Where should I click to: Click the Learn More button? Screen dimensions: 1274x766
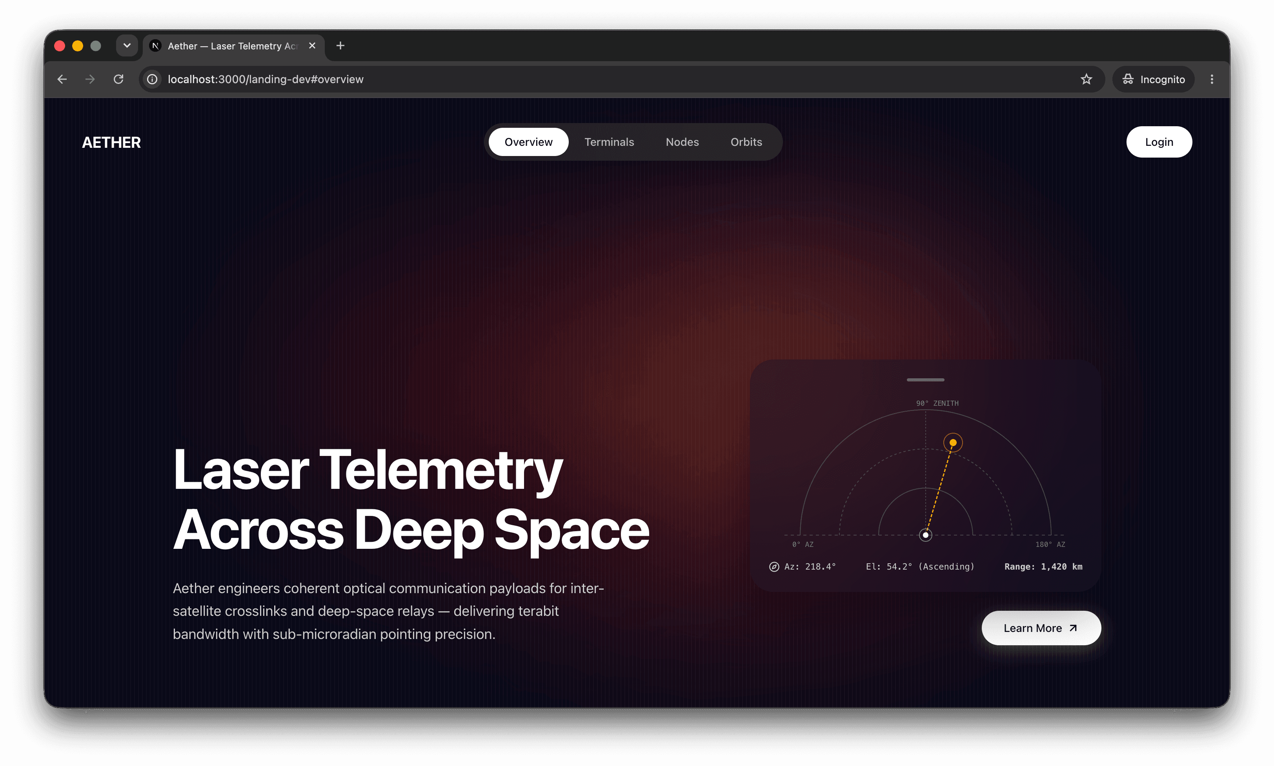coord(1041,628)
